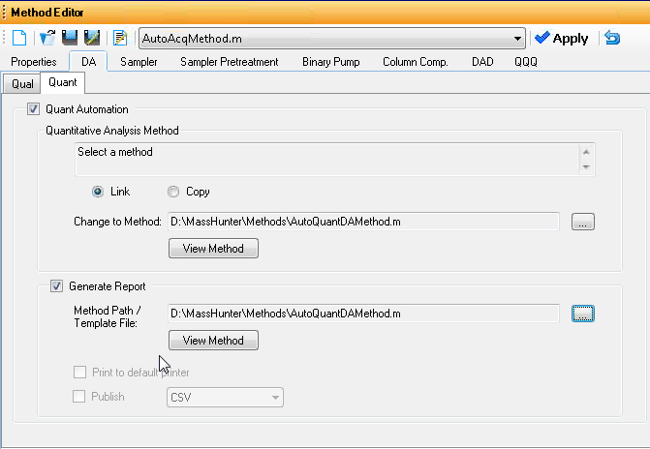Click the method report notepad icon
The image size is (650, 449).
coord(121,39)
